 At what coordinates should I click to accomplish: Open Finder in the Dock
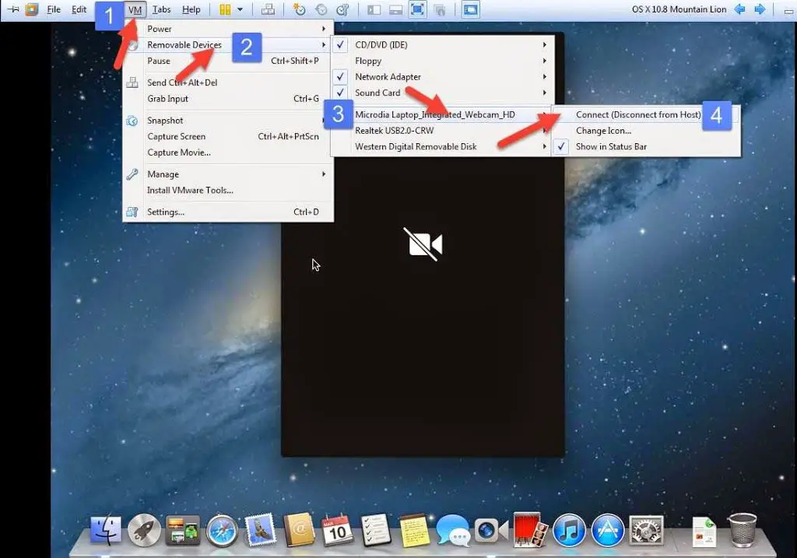(x=106, y=530)
